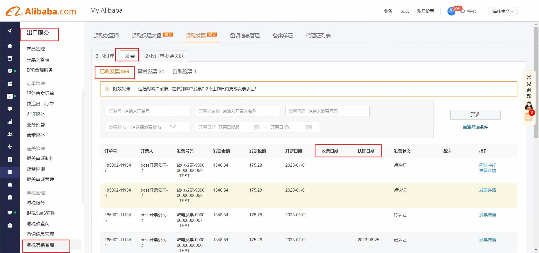Click the bank building sidebar icon
This screenshot has height=253, width=539.
click(x=10, y=197)
